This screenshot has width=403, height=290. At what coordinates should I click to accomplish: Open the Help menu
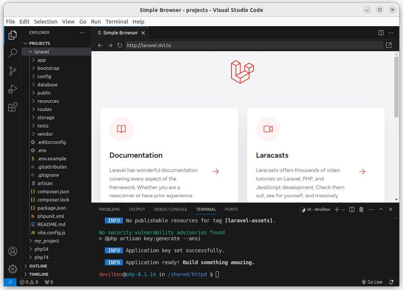(x=139, y=22)
